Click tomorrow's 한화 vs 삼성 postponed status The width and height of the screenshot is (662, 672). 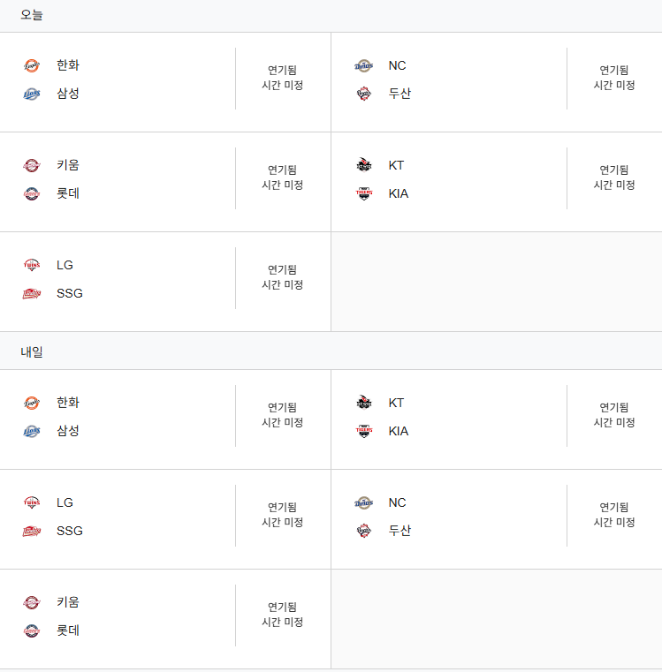click(x=283, y=415)
